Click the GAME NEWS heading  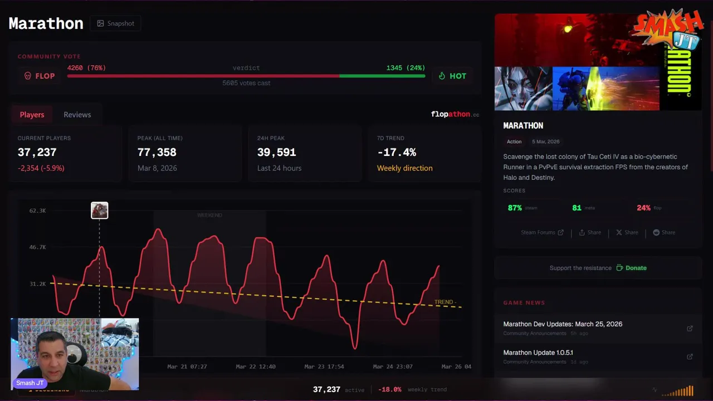click(524, 302)
